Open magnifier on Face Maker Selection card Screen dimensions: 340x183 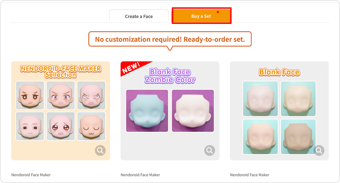[100, 150]
